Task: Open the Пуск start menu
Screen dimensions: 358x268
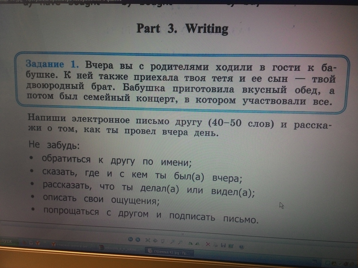Action: (7, 241)
